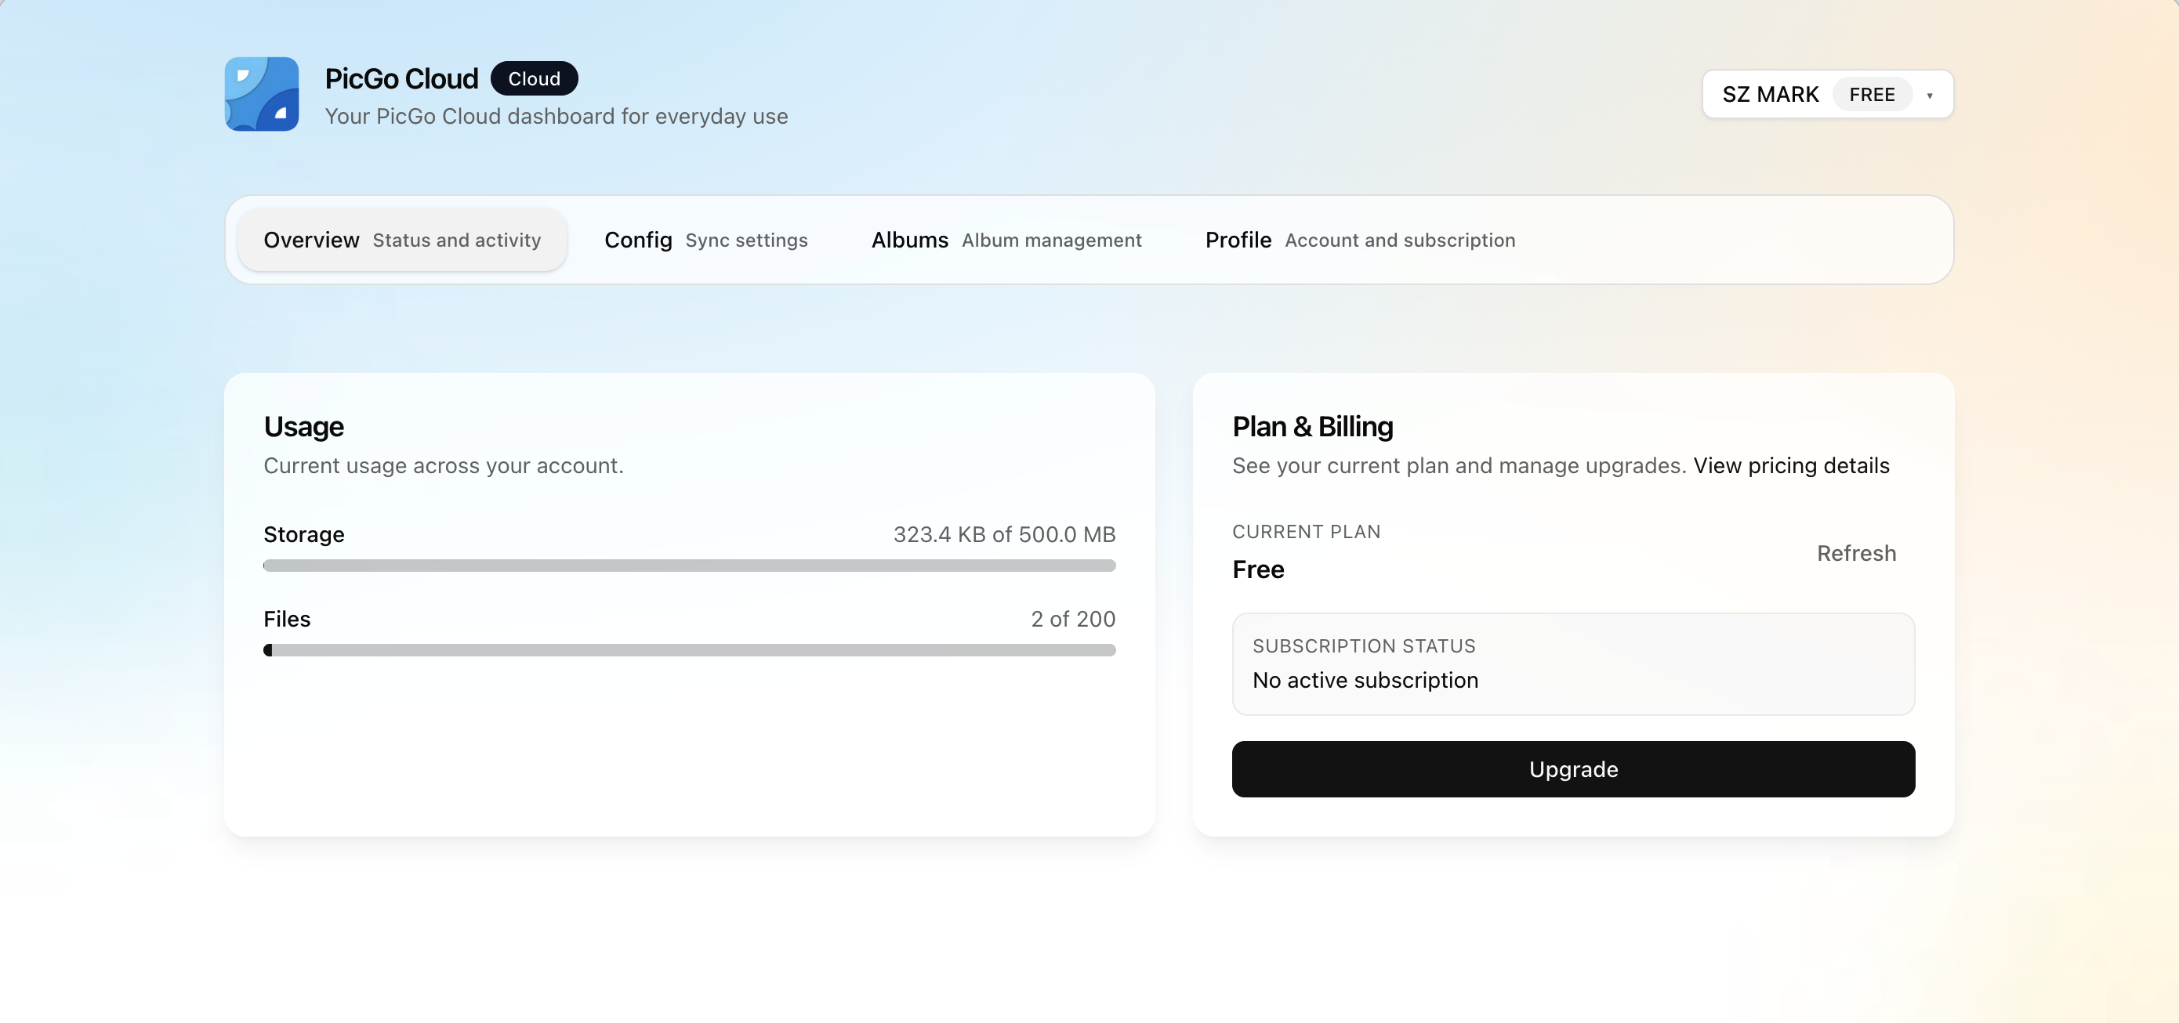Click the FREE plan badge
This screenshot has width=2179, height=1023.
tap(1871, 95)
